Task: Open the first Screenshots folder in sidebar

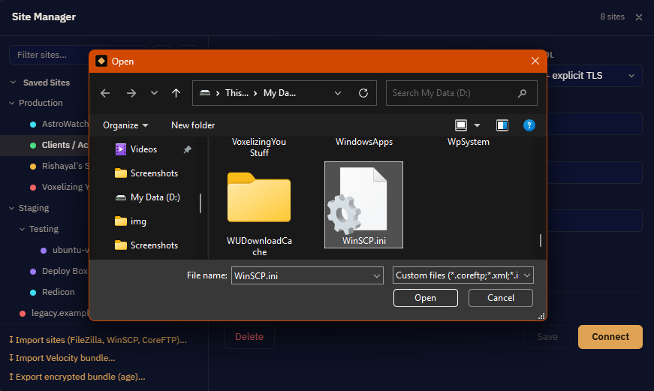Action: (x=146, y=173)
